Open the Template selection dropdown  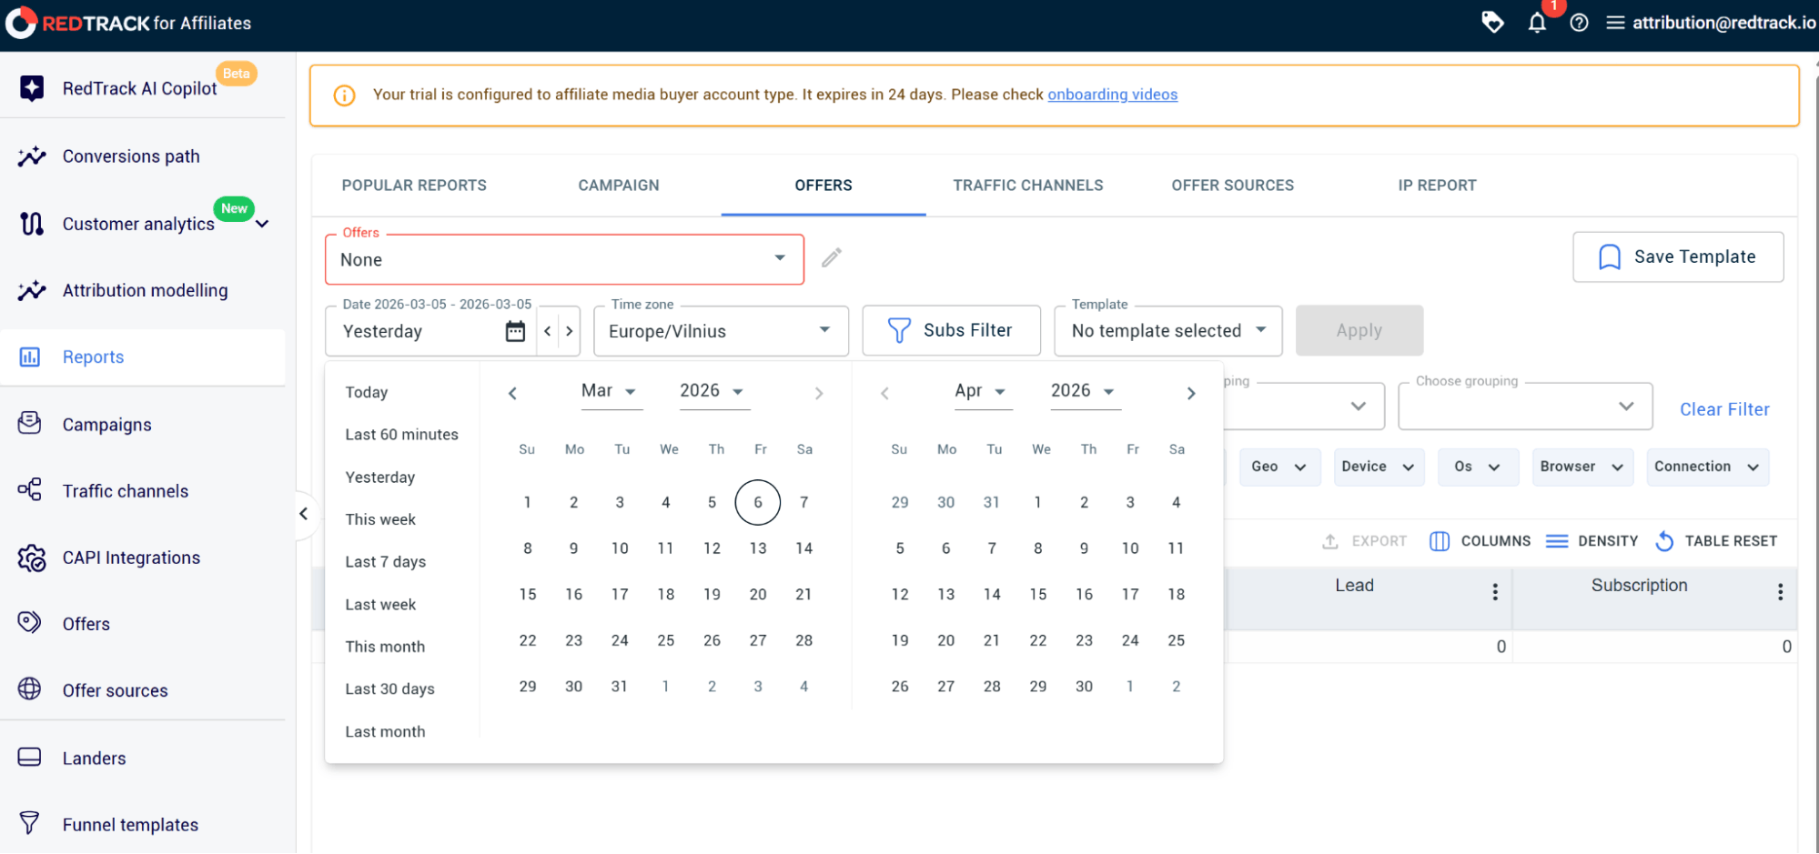pyautogui.click(x=1168, y=331)
